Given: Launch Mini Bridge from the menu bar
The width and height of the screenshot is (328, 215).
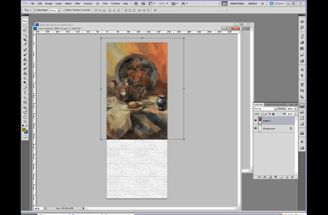Looking at the screenshot, I should click(x=143, y=4).
